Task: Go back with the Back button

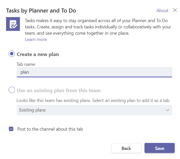Action: (126, 148)
